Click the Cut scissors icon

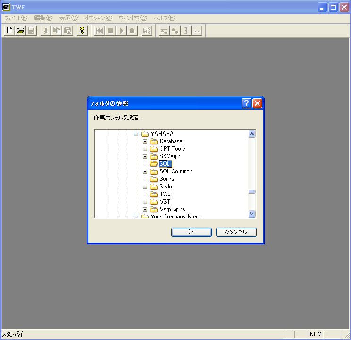[x=46, y=30]
